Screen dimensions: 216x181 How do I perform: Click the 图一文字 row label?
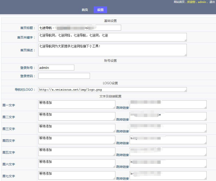8,105
